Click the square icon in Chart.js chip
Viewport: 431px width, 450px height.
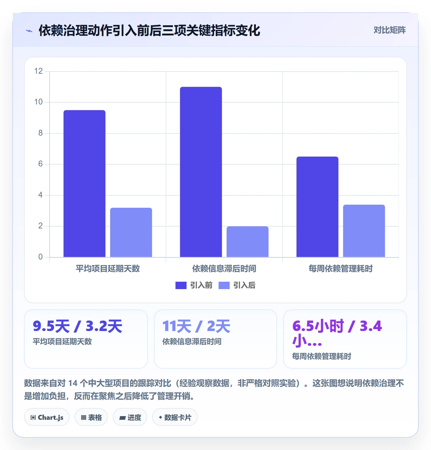point(33,418)
